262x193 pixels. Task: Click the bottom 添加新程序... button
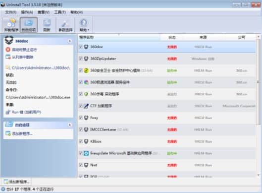16,182
